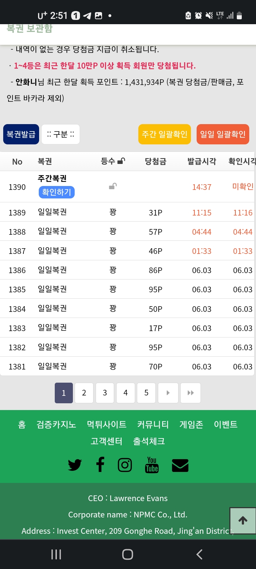Open 먹튀사이트 footer menu item
Viewport: 256px width, 569px height.
coord(107,424)
